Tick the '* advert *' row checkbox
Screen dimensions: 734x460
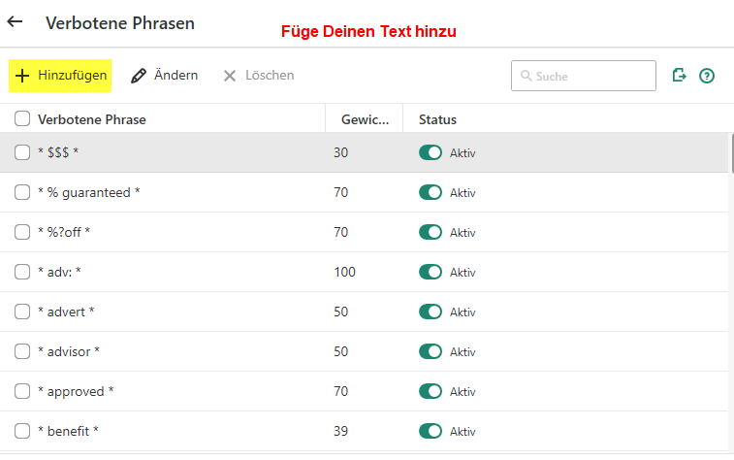[x=22, y=312]
